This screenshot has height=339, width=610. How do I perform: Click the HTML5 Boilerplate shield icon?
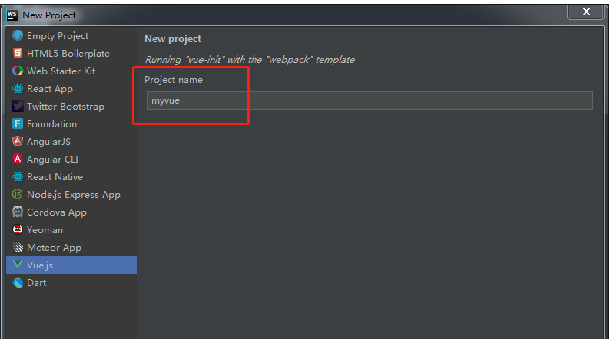pos(18,54)
